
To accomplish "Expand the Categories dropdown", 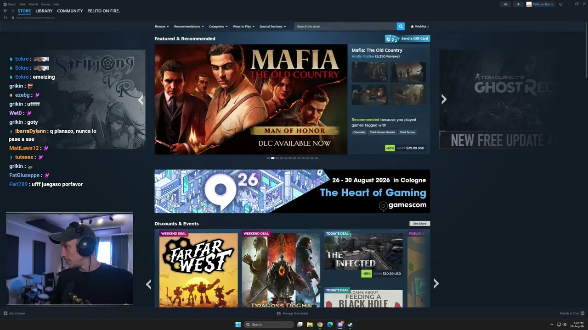I will pos(218,27).
